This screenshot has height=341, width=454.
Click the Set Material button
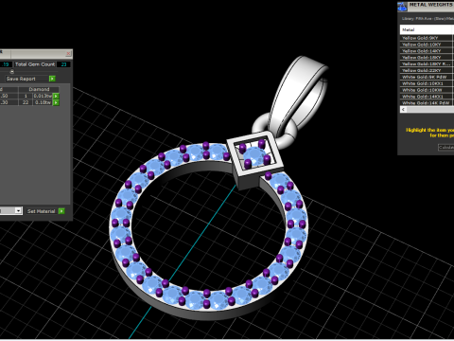42,211
